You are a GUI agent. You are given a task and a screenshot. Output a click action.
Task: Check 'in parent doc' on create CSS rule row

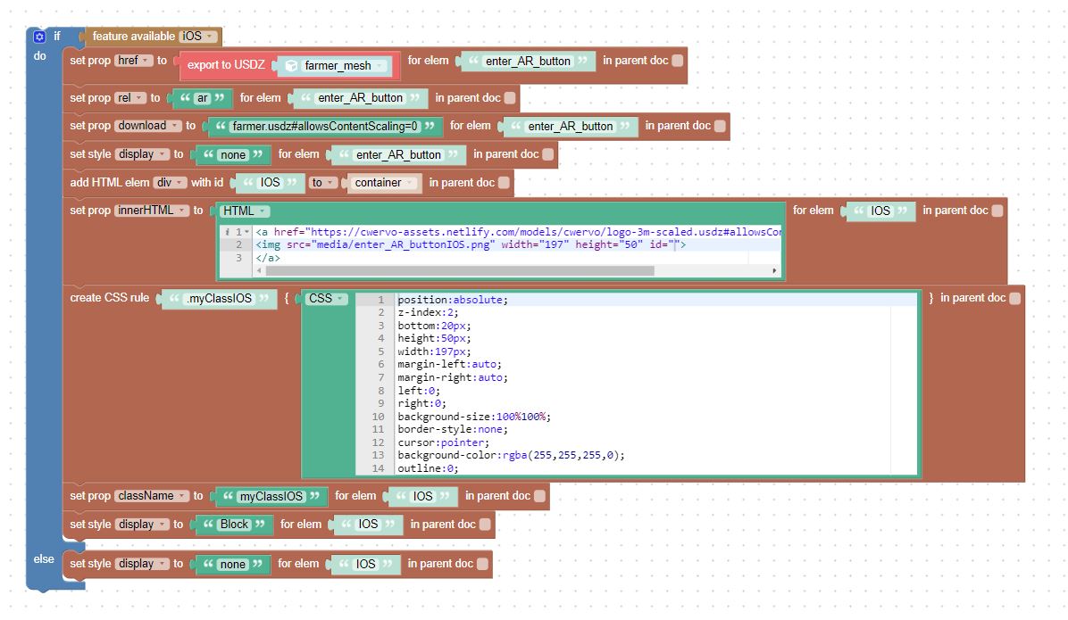click(x=1015, y=298)
